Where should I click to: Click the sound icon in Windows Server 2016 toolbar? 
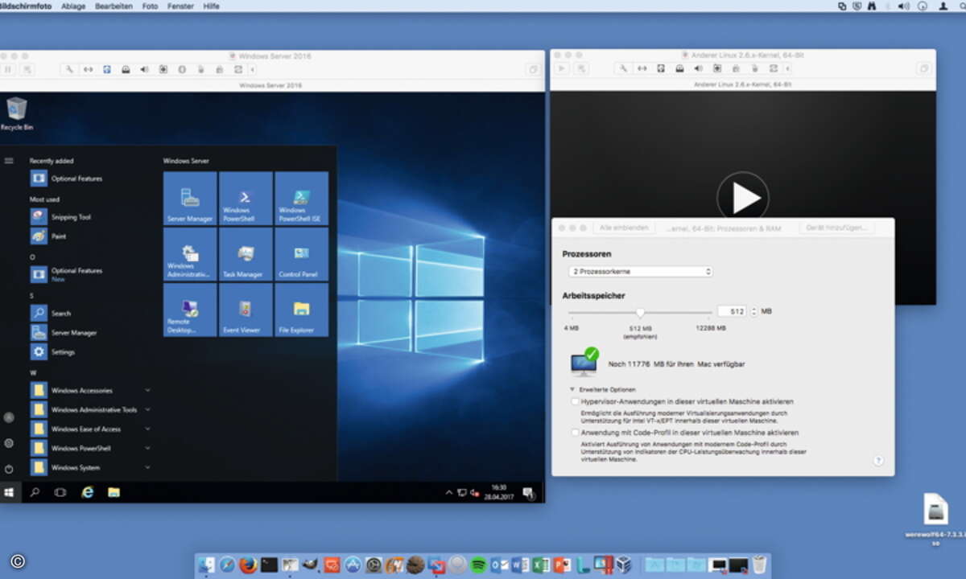144,70
